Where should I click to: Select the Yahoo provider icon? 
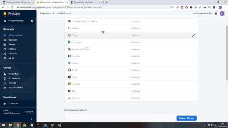pos(69,77)
